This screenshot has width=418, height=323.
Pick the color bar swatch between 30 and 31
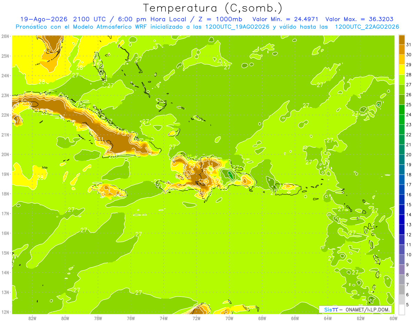coord(402,49)
